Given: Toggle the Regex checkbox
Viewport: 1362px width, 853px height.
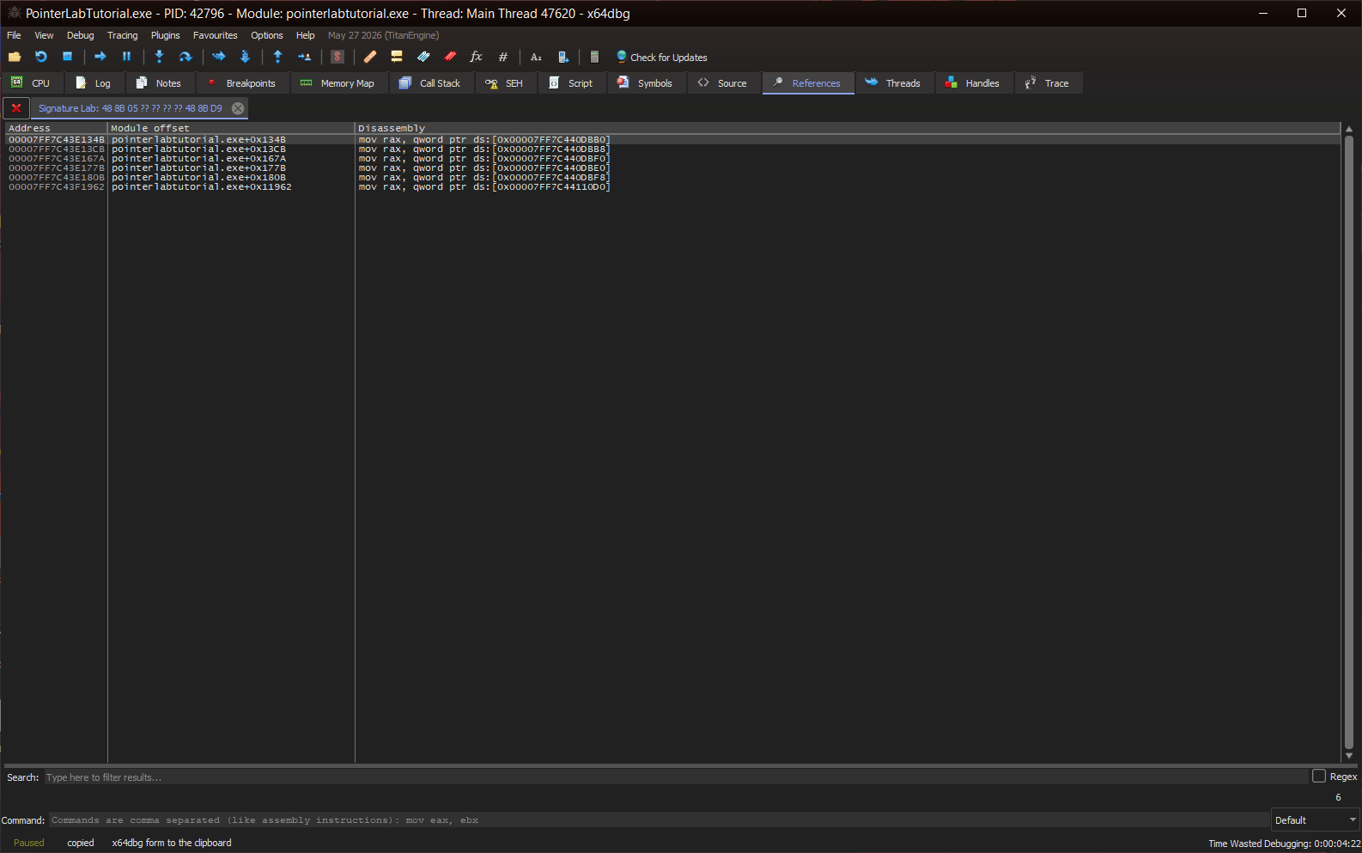Looking at the screenshot, I should point(1319,777).
